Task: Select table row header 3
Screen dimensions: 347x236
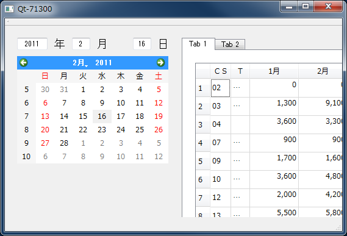Action: click(x=202, y=124)
